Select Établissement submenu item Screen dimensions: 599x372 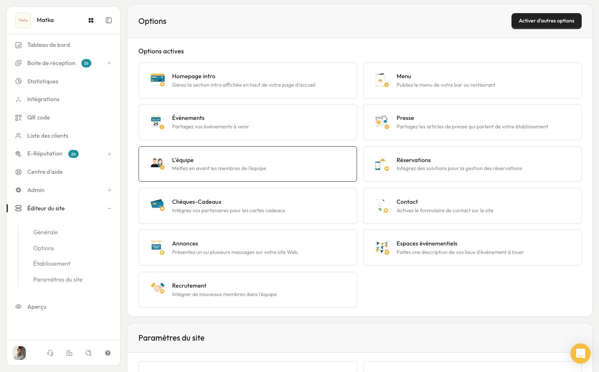[51, 264]
